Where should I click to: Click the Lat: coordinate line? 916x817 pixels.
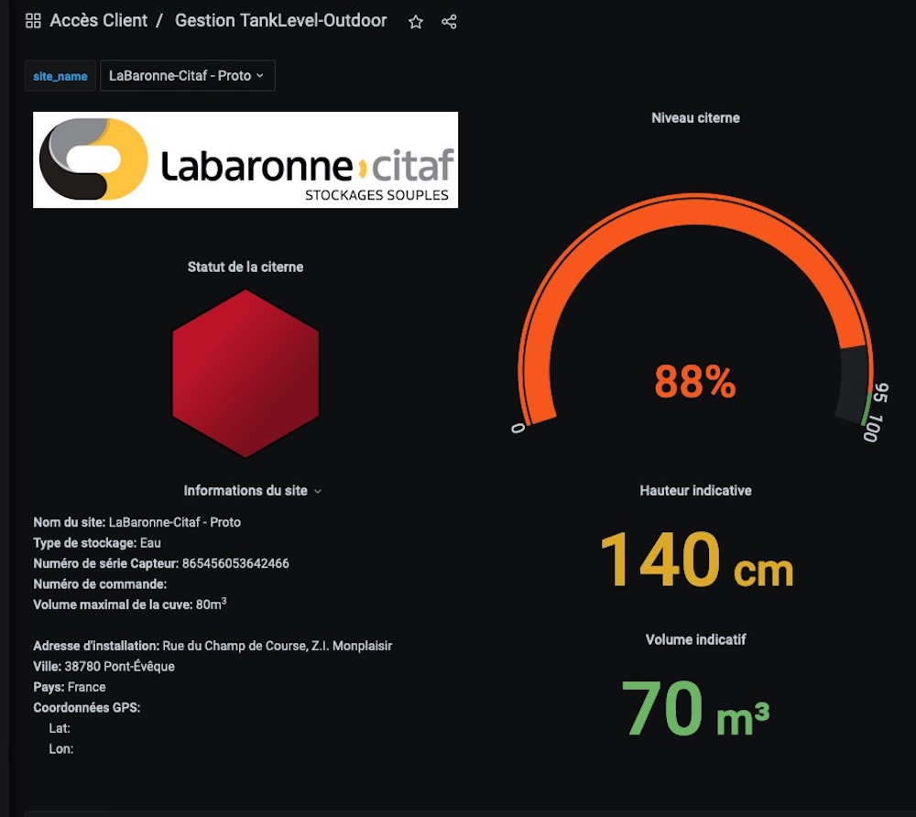[x=60, y=728]
